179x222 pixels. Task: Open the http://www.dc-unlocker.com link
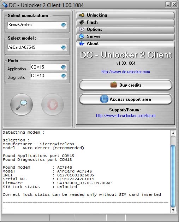click(x=126, y=72)
